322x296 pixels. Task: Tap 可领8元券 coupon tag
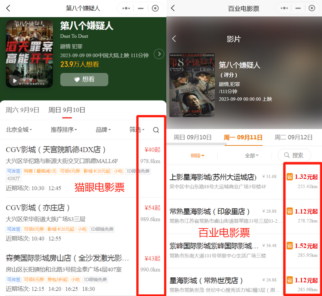click(x=34, y=280)
